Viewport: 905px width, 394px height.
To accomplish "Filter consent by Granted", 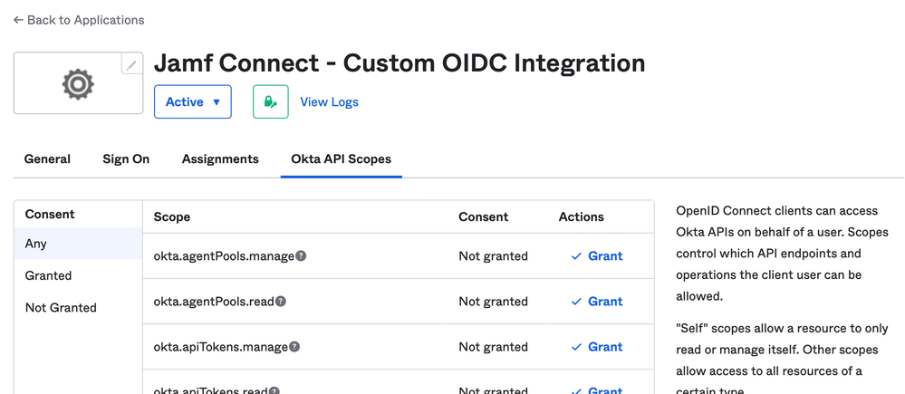I will [x=78, y=275].
